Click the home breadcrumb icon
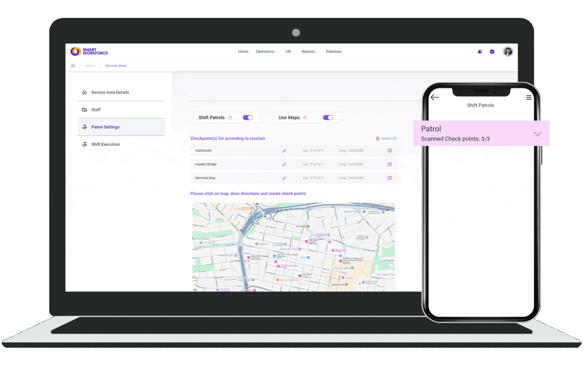Image resolution: width=586 pixels, height=366 pixels. click(73, 66)
